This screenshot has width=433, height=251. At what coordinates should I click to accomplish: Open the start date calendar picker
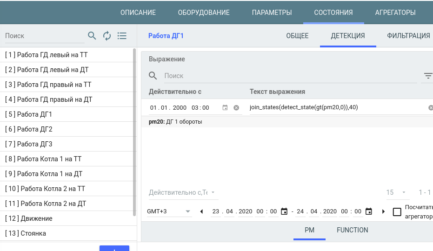pyautogui.click(x=284, y=211)
